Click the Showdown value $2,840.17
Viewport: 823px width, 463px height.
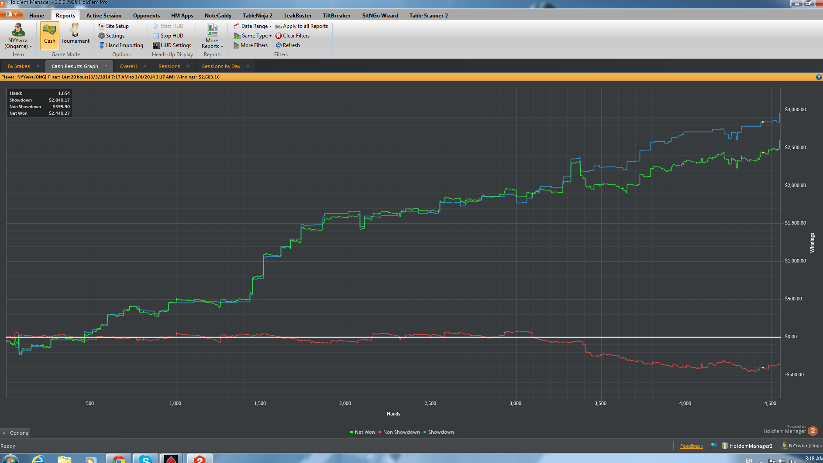pyautogui.click(x=59, y=100)
